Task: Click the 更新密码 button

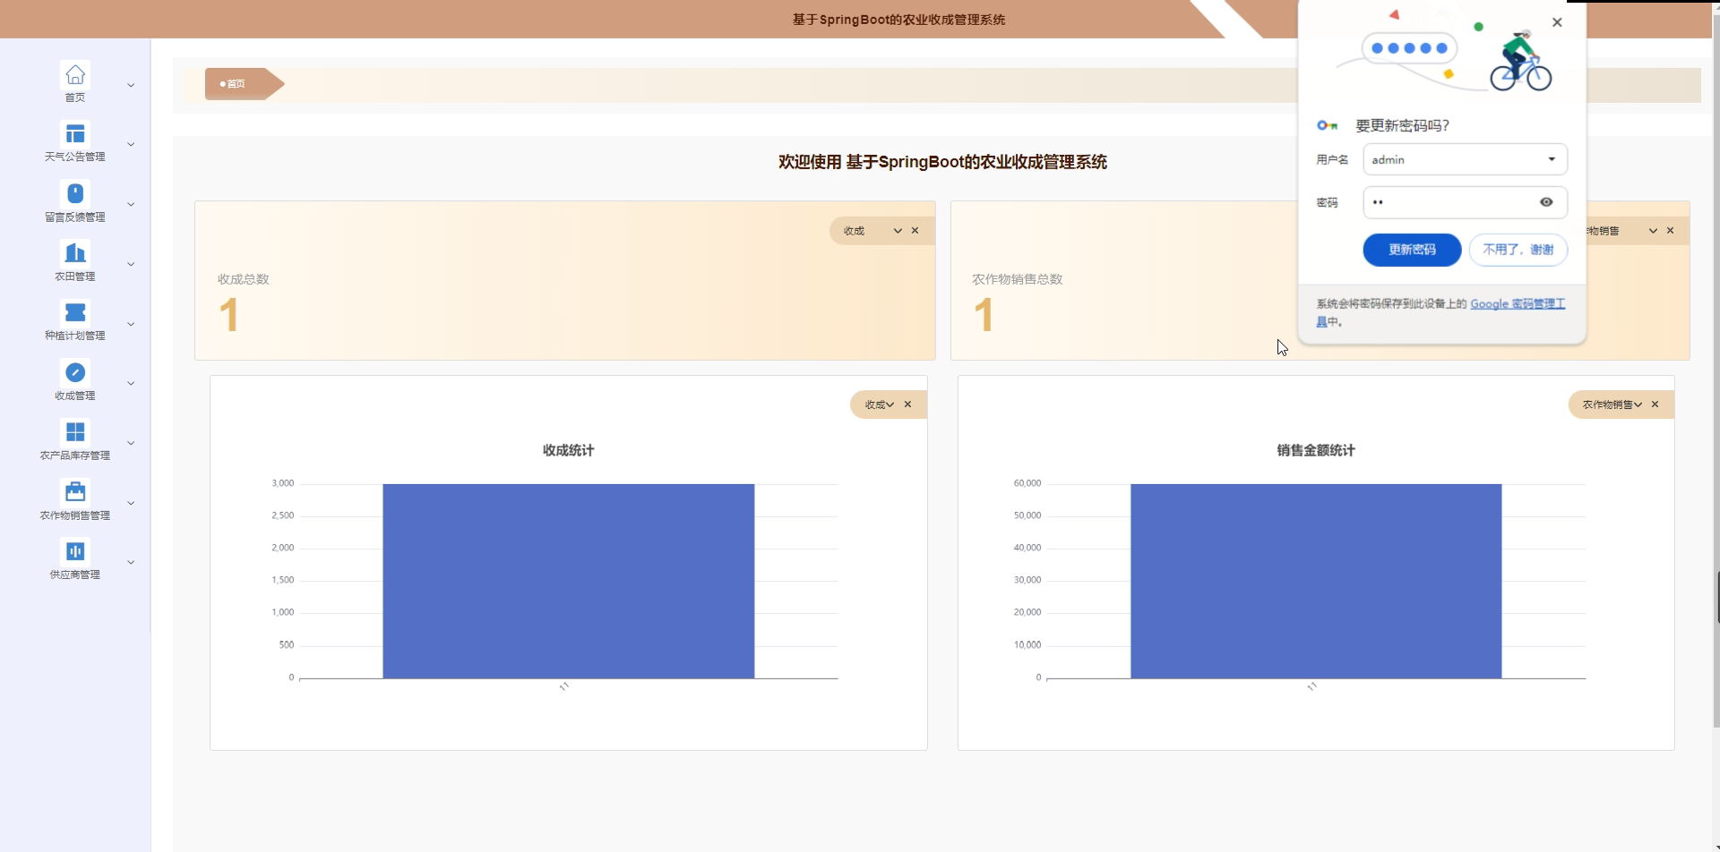Action: tap(1411, 250)
